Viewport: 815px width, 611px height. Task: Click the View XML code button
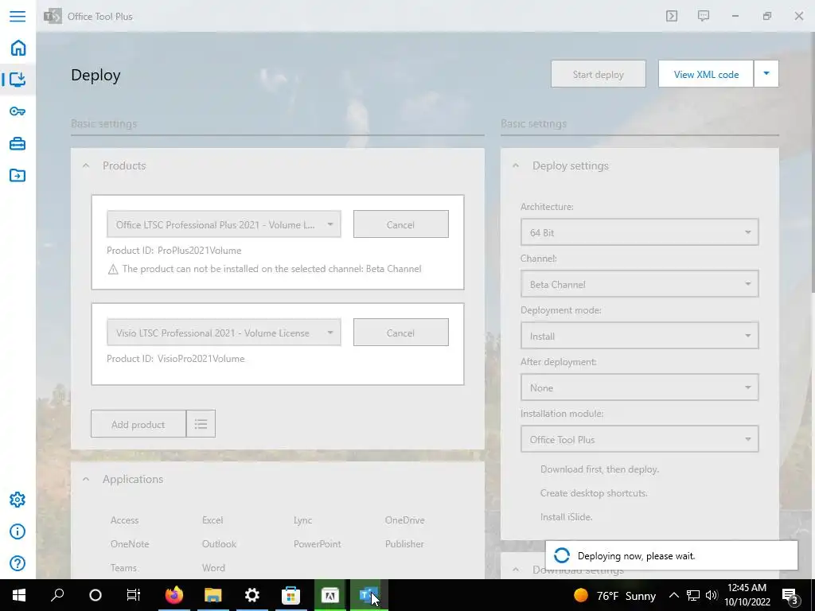click(706, 74)
